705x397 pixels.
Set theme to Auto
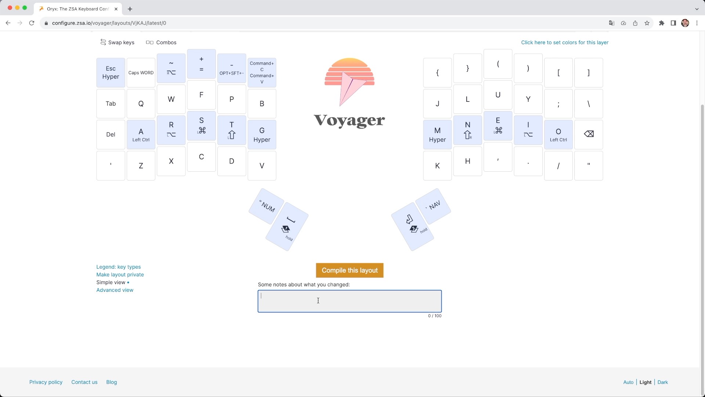628,382
